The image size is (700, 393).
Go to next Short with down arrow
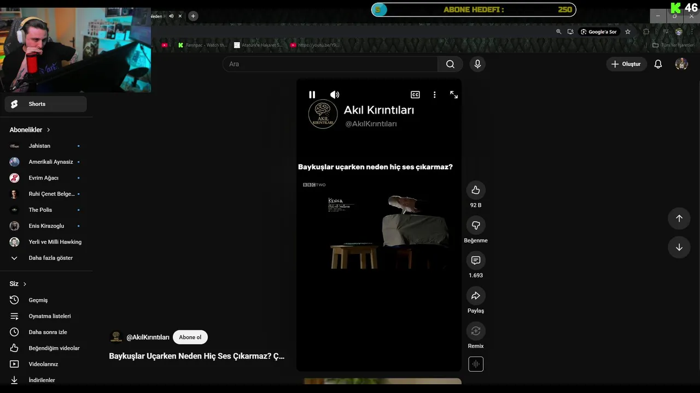(x=679, y=247)
